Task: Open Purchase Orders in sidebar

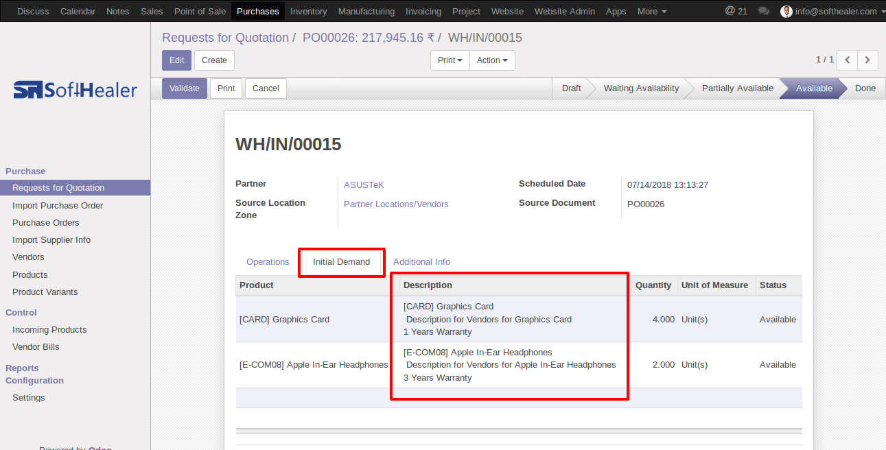Action: coord(46,223)
